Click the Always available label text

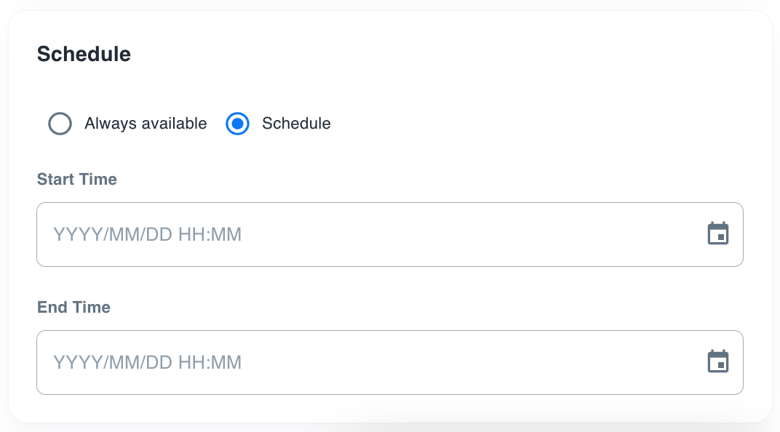pyautogui.click(x=145, y=124)
